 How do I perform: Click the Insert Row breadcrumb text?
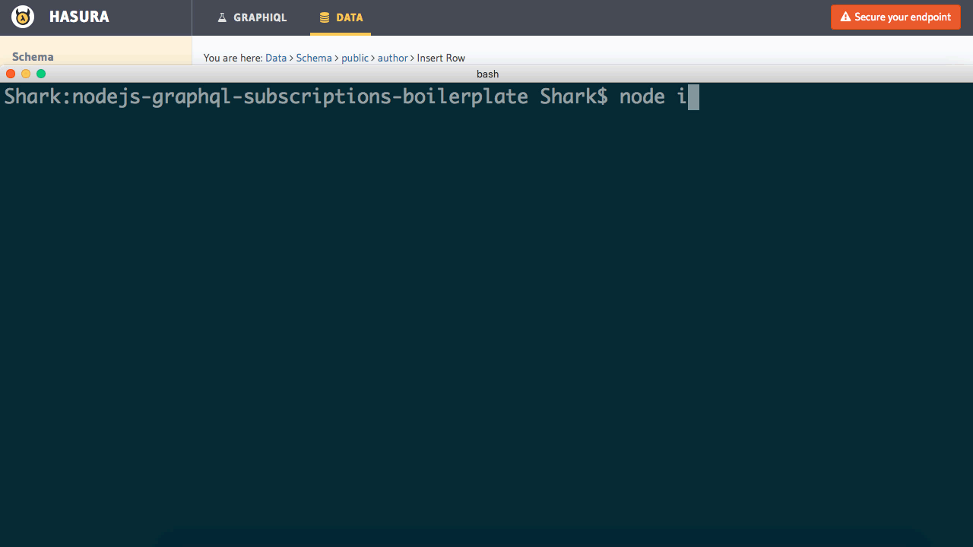441,58
